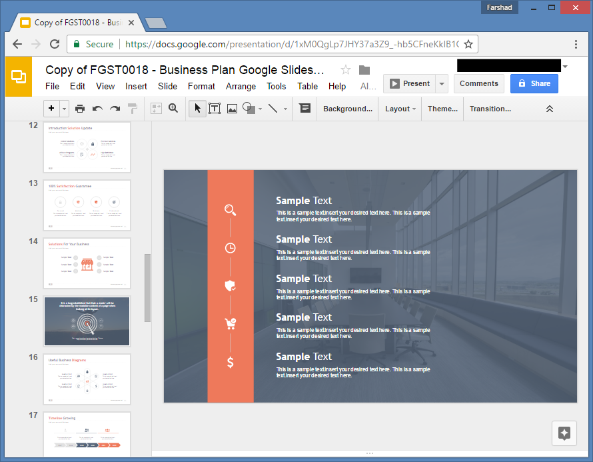Choose the Select arrow cursor tool

coord(197,109)
